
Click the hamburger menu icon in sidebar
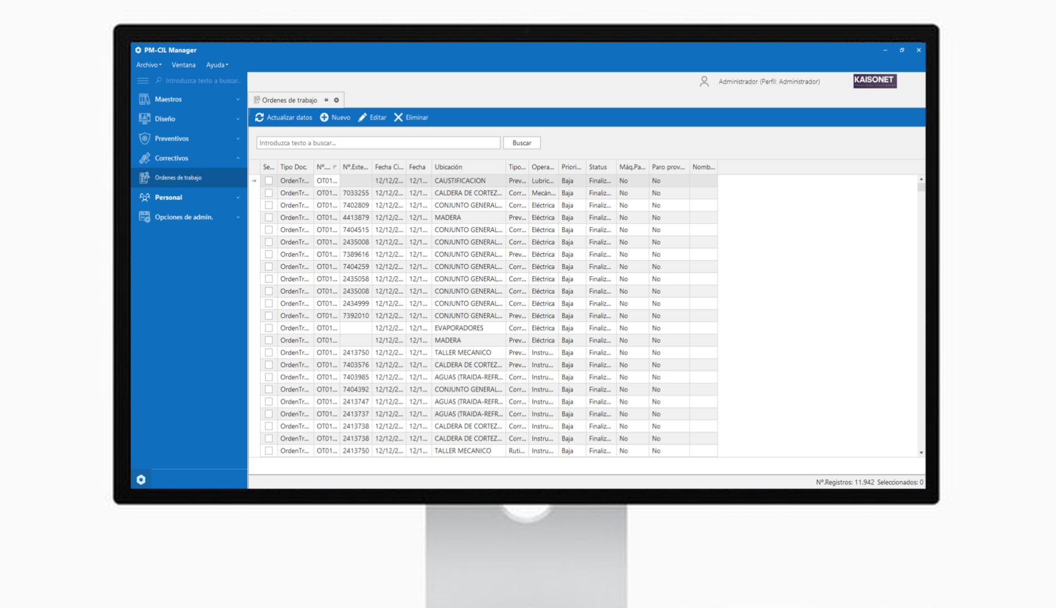pos(142,81)
